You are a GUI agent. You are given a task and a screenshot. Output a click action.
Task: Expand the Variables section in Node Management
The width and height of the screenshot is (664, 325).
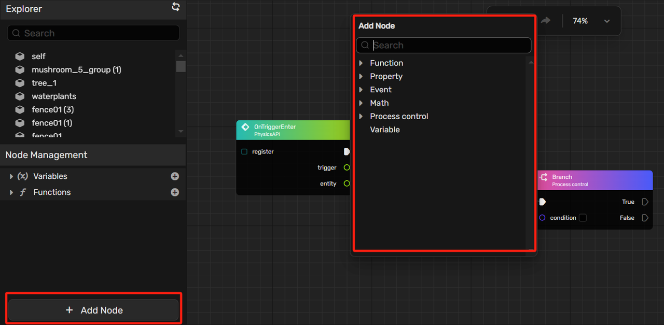point(11,177)
